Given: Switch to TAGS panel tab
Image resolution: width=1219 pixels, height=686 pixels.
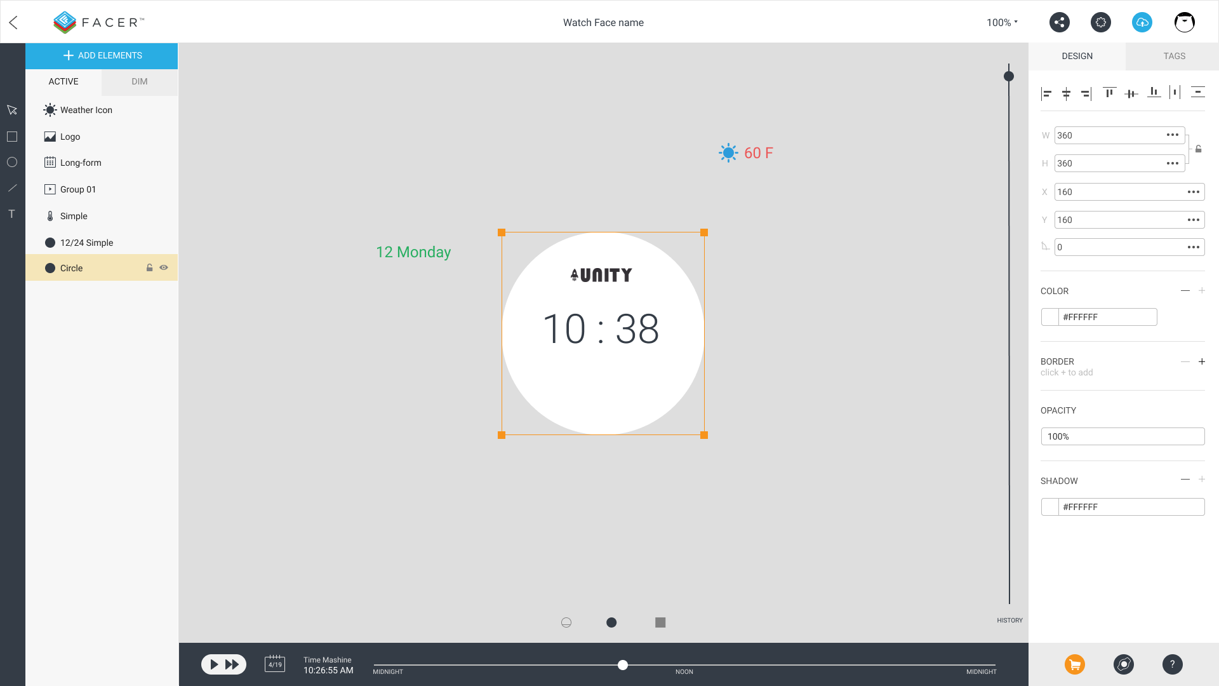Looking at the screenshot, I should (1174, 56).
